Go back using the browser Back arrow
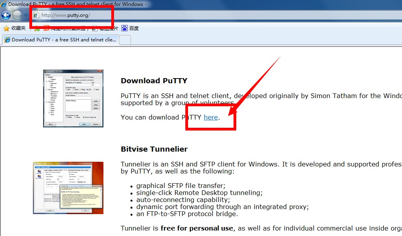Viewport: 402px width, 236px height. point(6,15)
